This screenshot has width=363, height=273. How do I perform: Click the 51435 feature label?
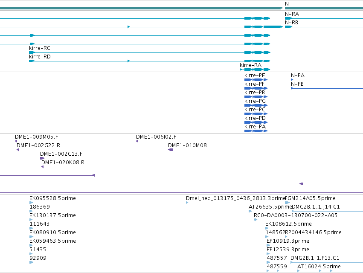(x=38, y=250)
